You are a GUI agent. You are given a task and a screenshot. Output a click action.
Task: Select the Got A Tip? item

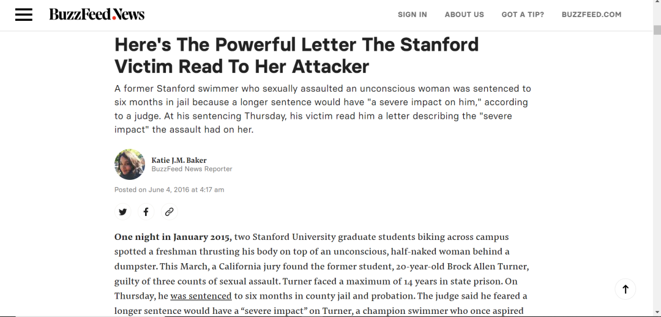coord(523,15)
